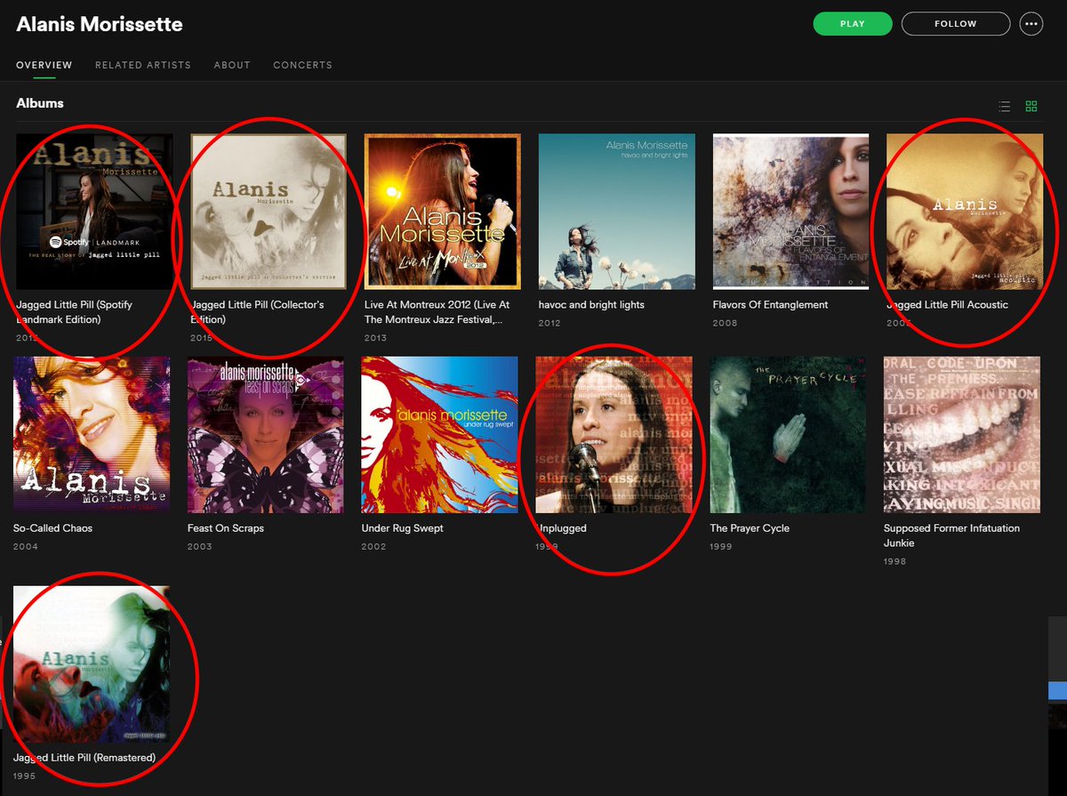This screenshot has height=796, width=1067.
Task: Open Jagged Little Pill Acoustic cover
Action: (x=965, y=212)
